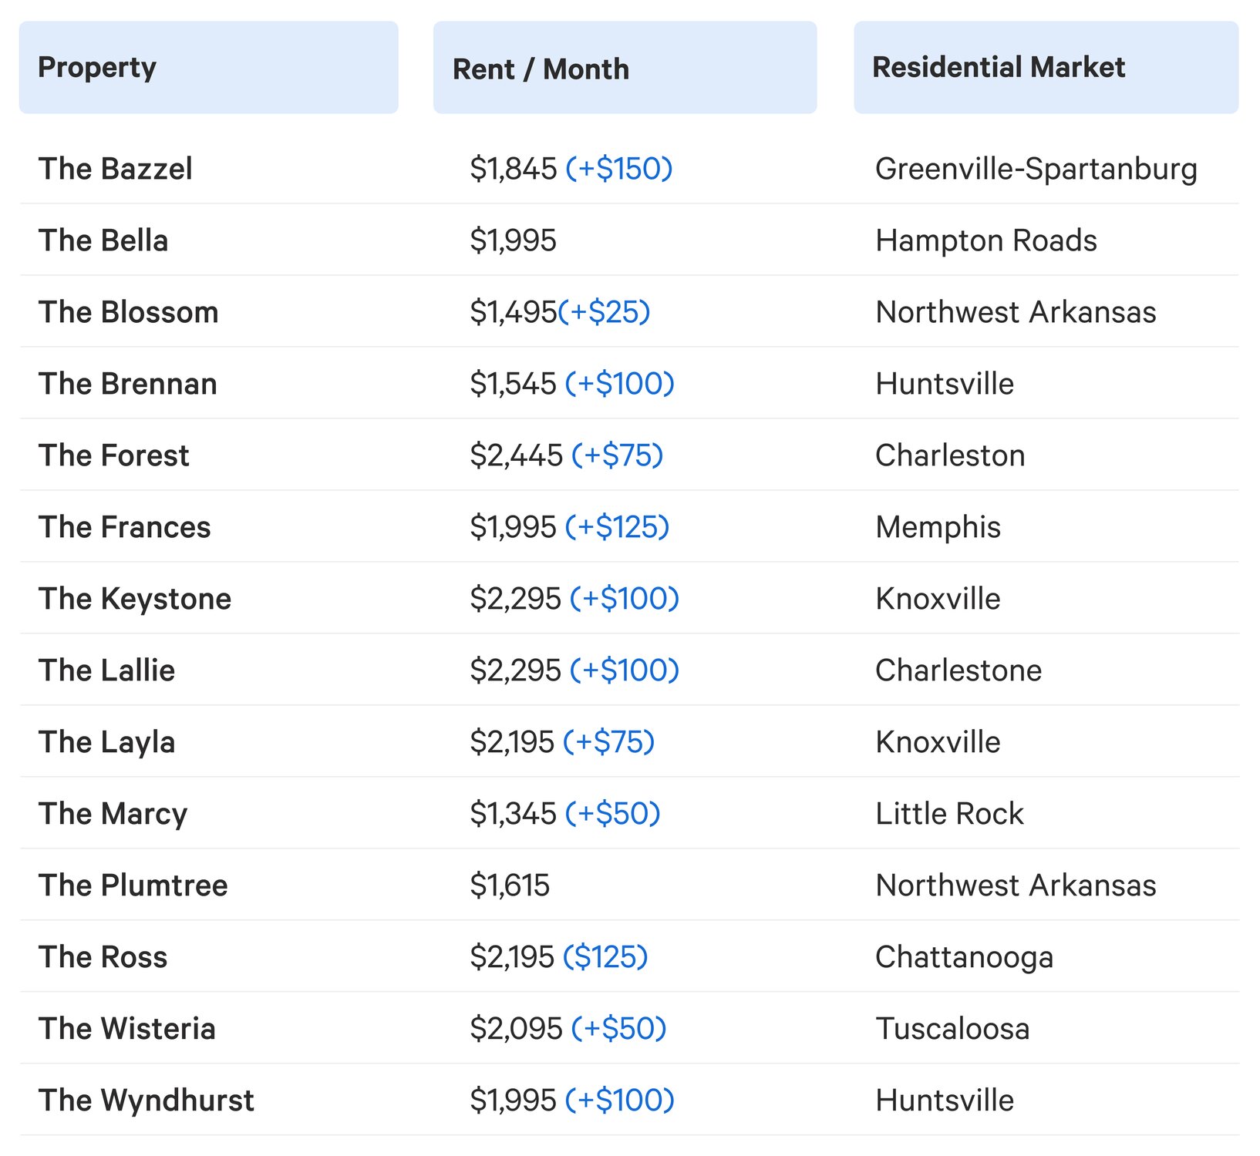The image size is (1260, 1156).
Task: Click the (+$150) rent increase link
Action: [x=619, y=169]
